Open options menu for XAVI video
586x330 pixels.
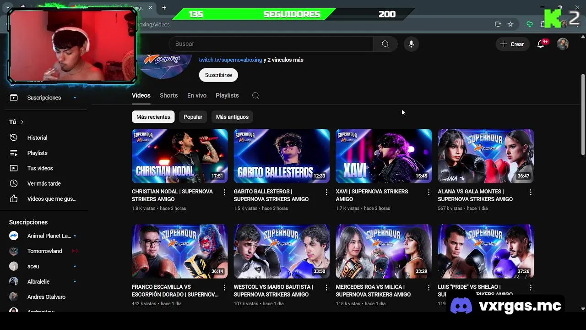(x=429, y=192)
